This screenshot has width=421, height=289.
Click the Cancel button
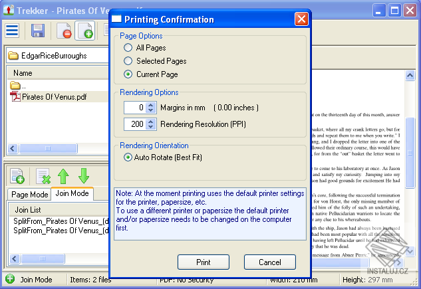pos(270,262)
